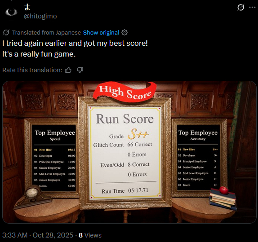Open the Run Score image
The width and height of the screenshot is (258, 242).
pos(129,152)
